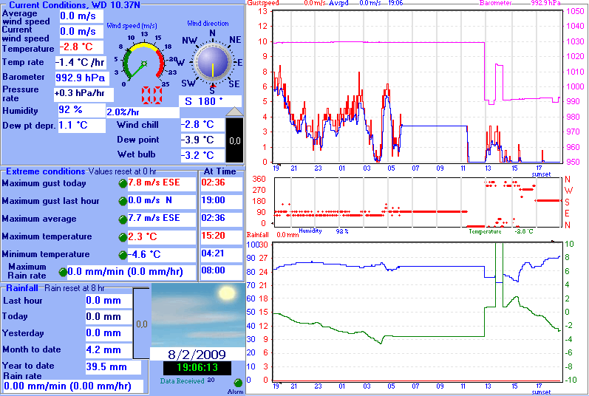The width and height of the screenshot is (589, 396).
Task: Click the wind direction compass
Action: 213,63
